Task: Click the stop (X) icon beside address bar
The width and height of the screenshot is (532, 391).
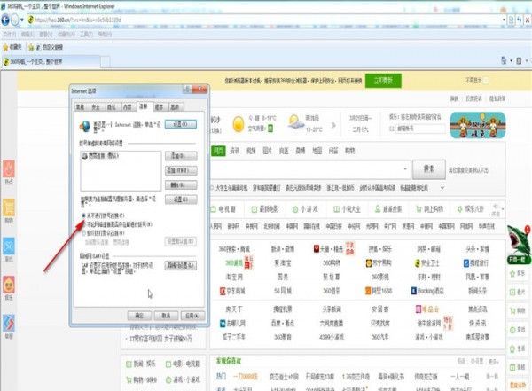Action: (528, 20)
